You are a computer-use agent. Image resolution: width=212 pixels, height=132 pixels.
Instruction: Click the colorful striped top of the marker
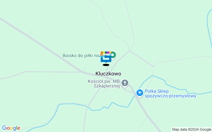pyautogui.click(x=106, y=52)
